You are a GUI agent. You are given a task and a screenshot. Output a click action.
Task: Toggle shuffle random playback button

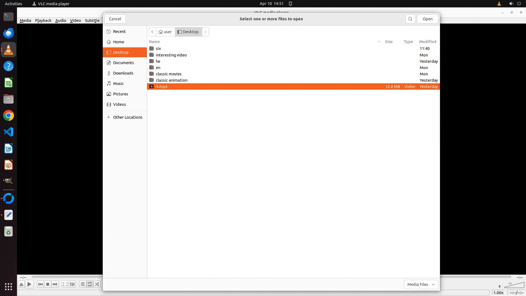coord(97,284)
